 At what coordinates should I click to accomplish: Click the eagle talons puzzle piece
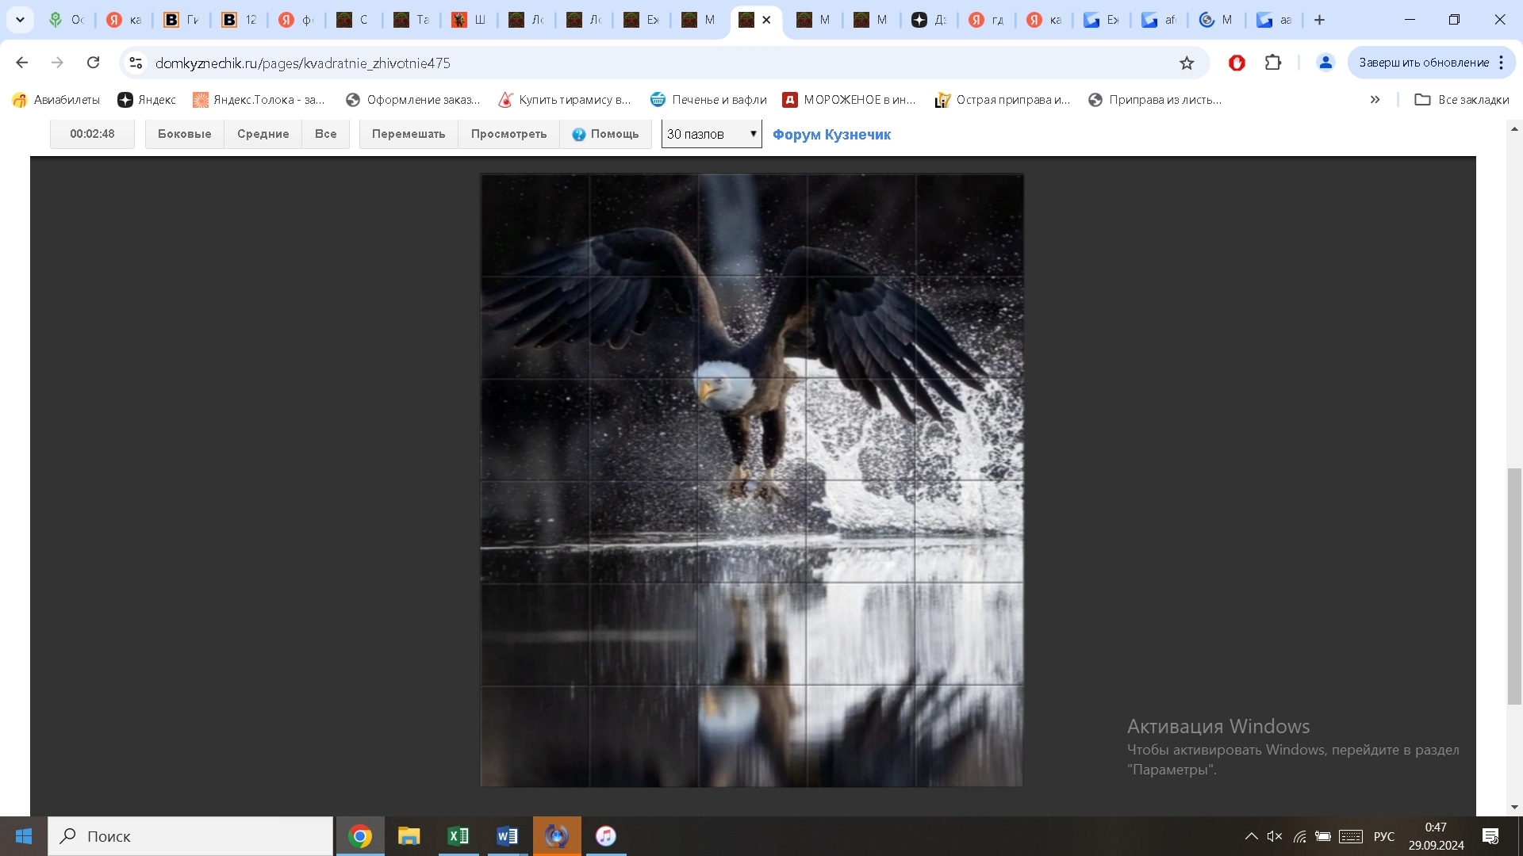(x=752, y=531)
